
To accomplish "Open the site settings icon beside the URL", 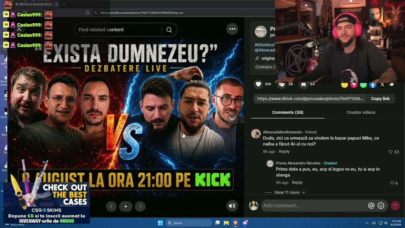I will click(95, 13).
